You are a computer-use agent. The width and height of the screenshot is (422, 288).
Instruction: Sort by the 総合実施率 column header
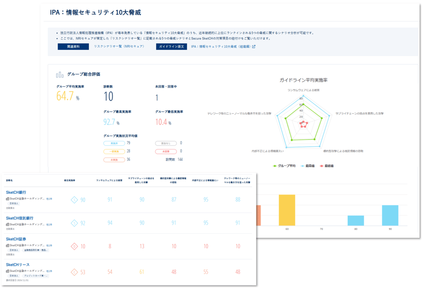click(70, 181)
